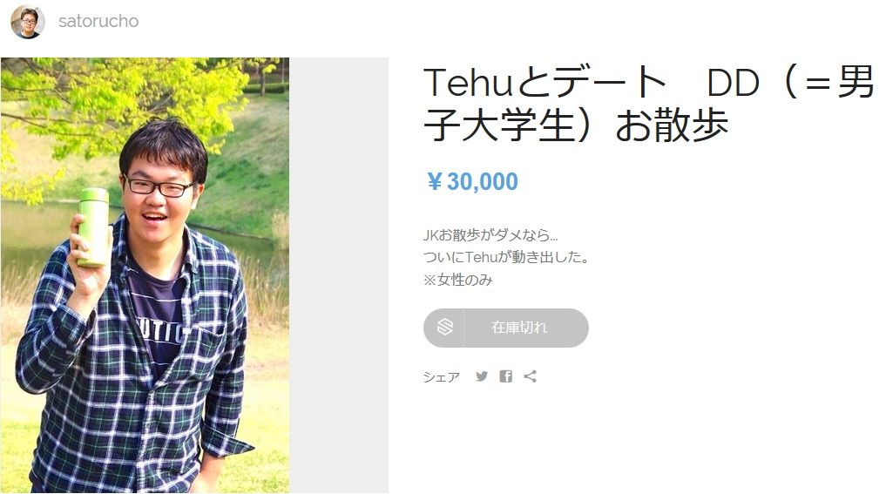Open the product photo of Tehu

[x=145, y=275]
